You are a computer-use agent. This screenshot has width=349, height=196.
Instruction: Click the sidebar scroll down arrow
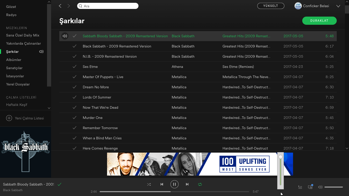point(49,108)
